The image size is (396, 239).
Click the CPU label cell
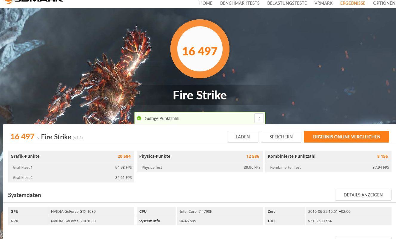156,211
